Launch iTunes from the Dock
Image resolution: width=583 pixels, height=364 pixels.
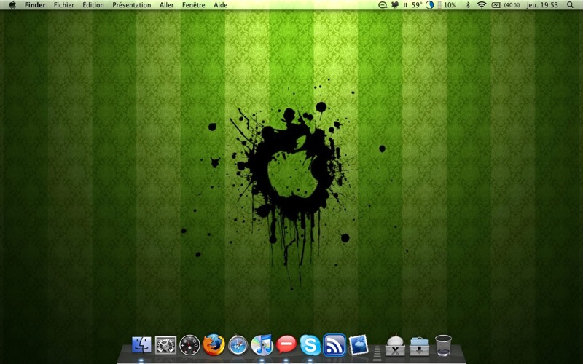pos(262,345)
